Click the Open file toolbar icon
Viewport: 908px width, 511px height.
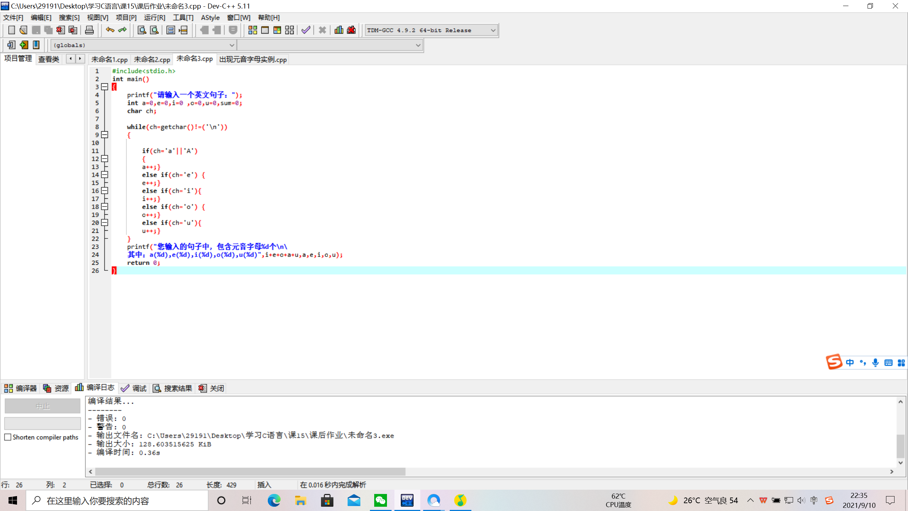tap(23, 30)
